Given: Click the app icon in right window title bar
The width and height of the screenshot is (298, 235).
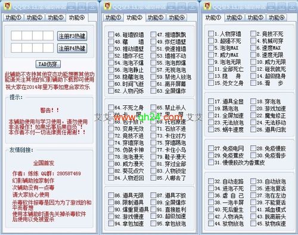Looking at the screenshot, I should click(207, 6).
